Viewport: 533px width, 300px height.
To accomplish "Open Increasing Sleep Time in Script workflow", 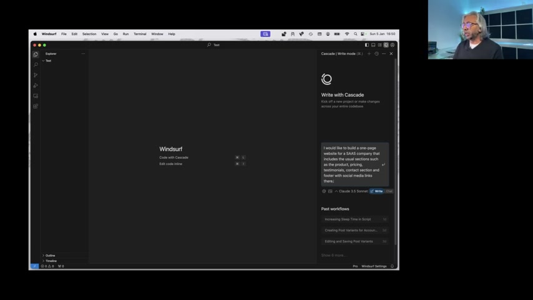I will pos(355,219).
